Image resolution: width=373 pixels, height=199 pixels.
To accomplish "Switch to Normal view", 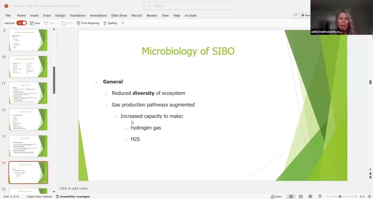I will click(291, 196).
